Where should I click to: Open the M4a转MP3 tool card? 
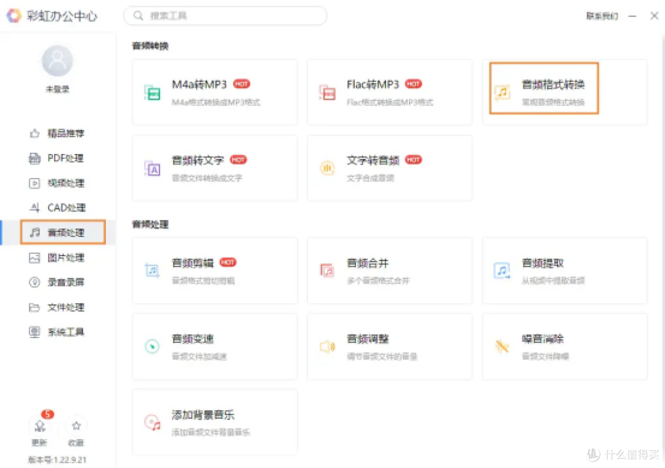coord(215,92)
